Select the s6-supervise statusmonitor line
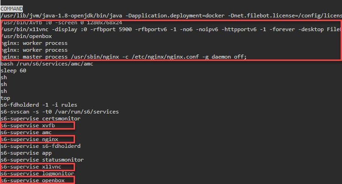The height and width of the screenshot is (184, 342). click(x=42, y=160)
